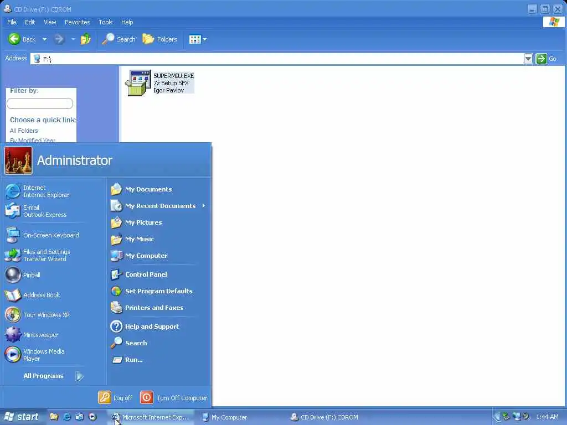The width and height of the screenshot is (567, 425).
Task: Click the Forward toolbar arrow
Action: (59, 39)
